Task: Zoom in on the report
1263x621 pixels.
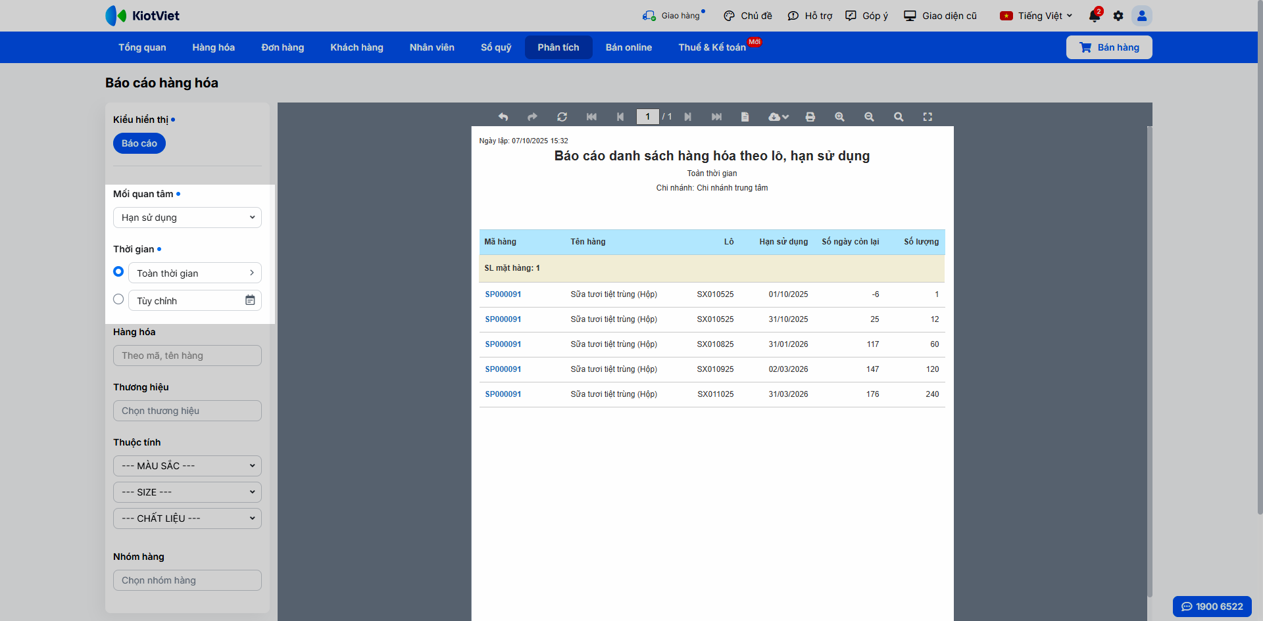Action: point(839,117)
